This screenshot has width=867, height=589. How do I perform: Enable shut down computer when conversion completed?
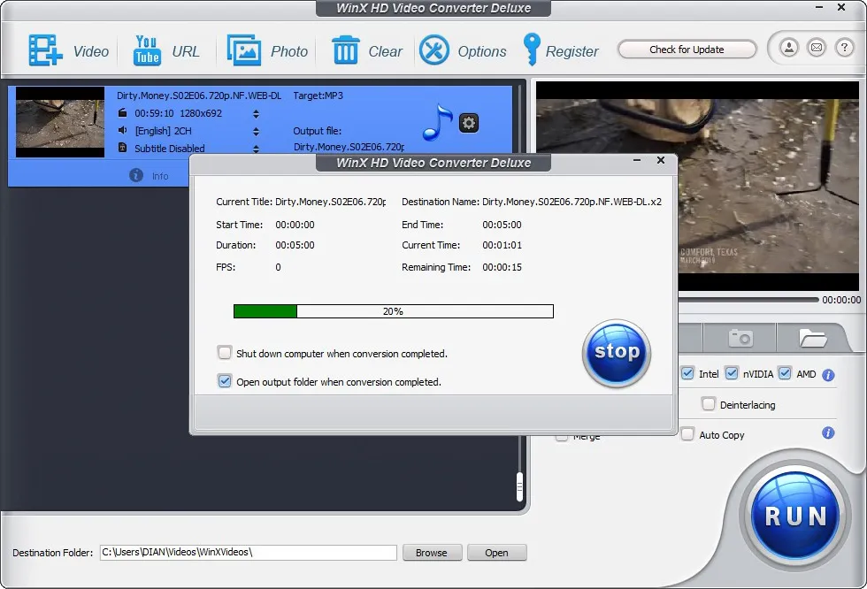[x=225, y=353]
